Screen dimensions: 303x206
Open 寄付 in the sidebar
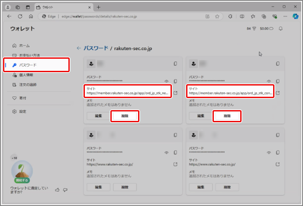pyautogui.click(x=19, y=98)
